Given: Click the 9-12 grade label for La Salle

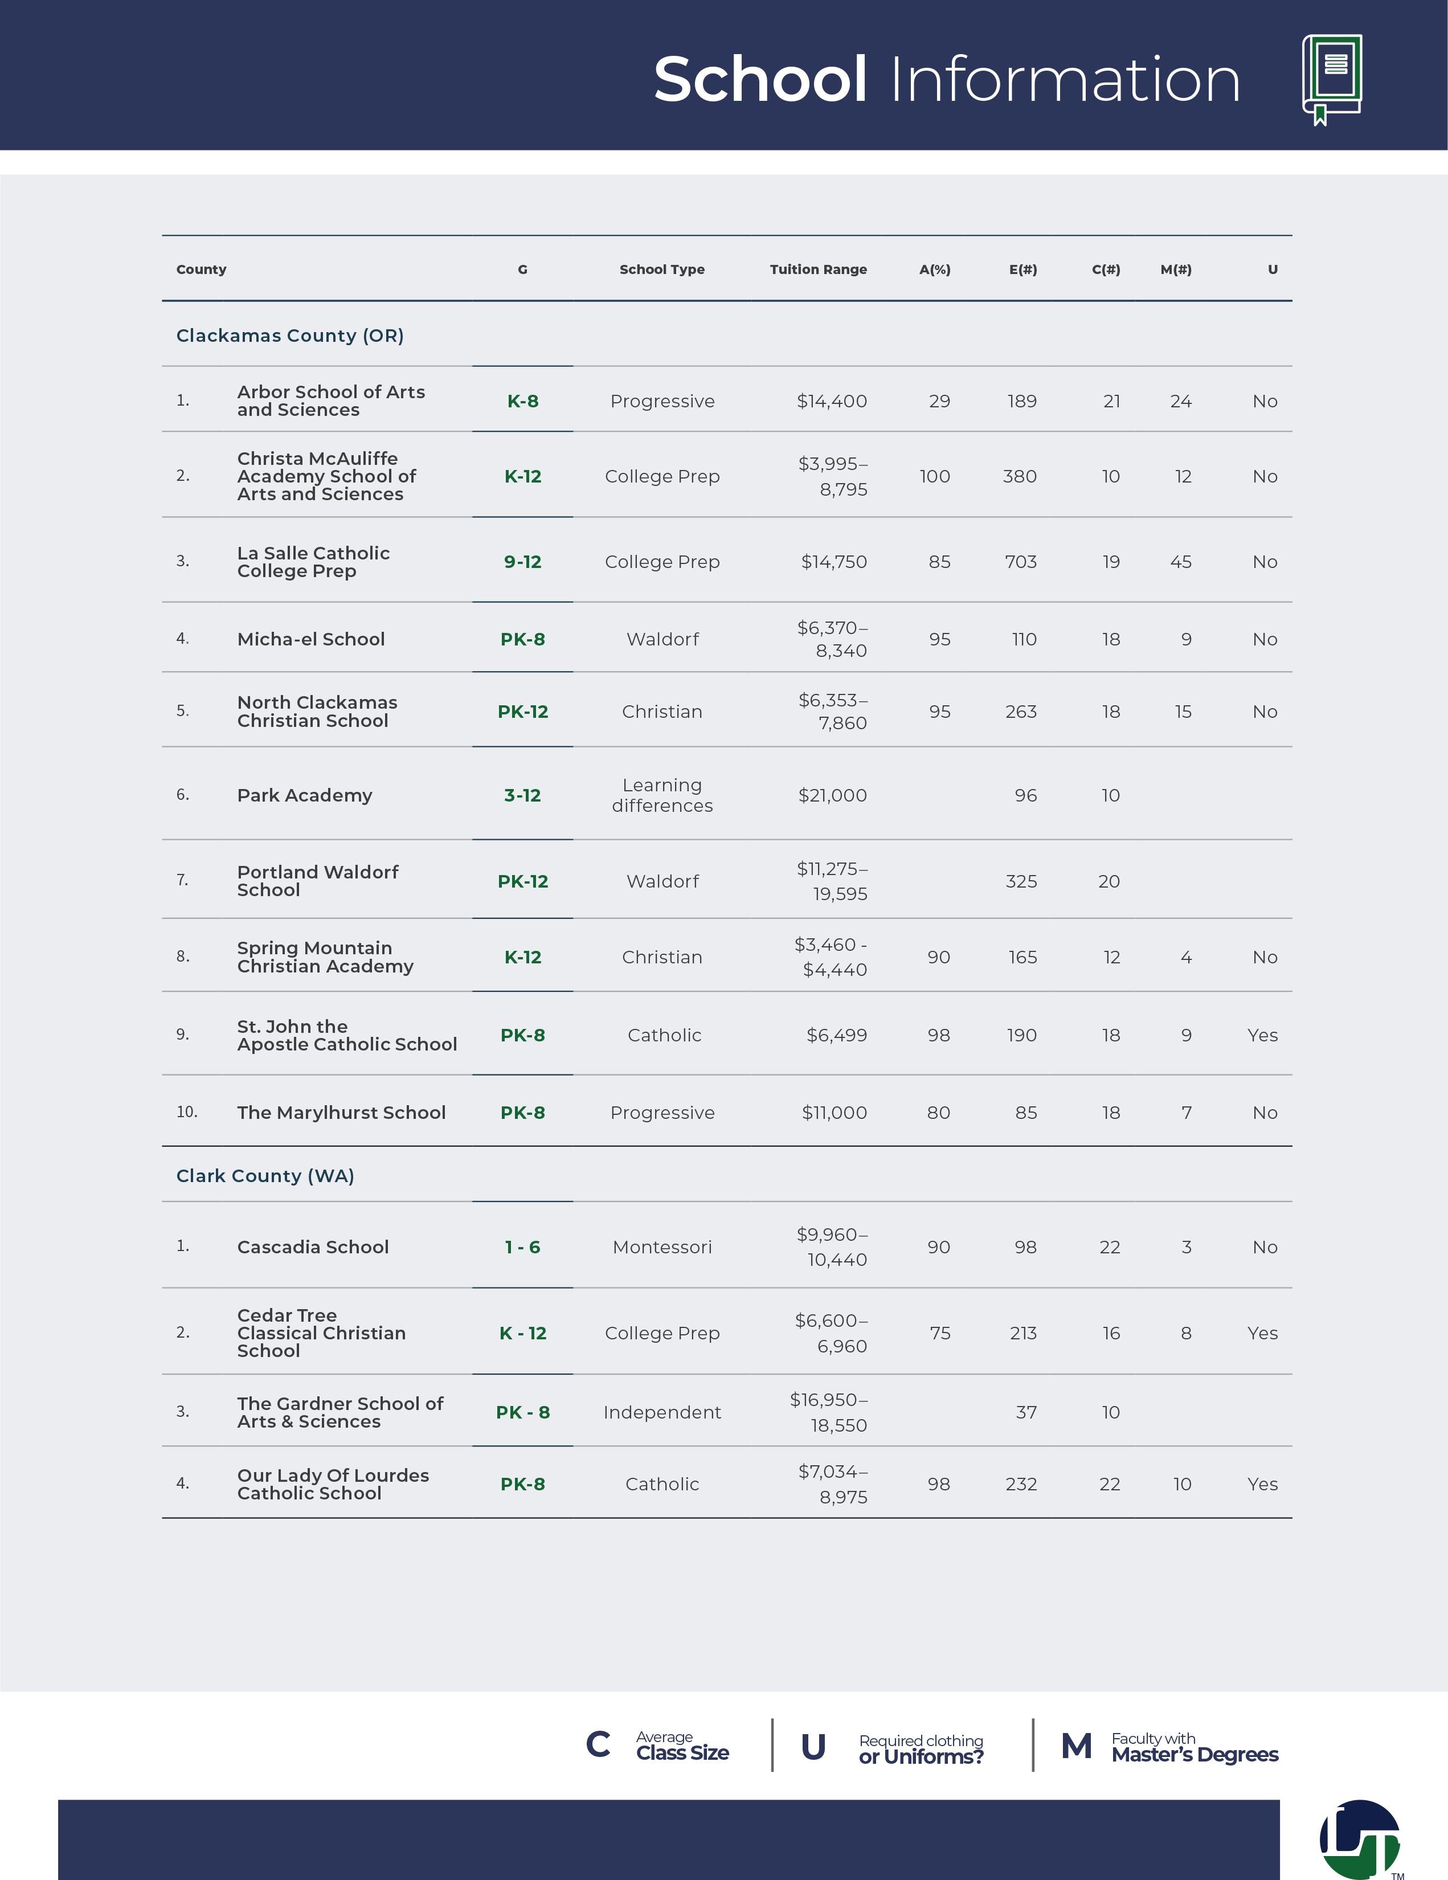Looking at the screenshot, I should coord(522,562).
